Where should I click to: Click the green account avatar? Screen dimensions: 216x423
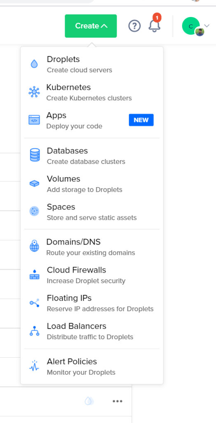coord(191,26)
